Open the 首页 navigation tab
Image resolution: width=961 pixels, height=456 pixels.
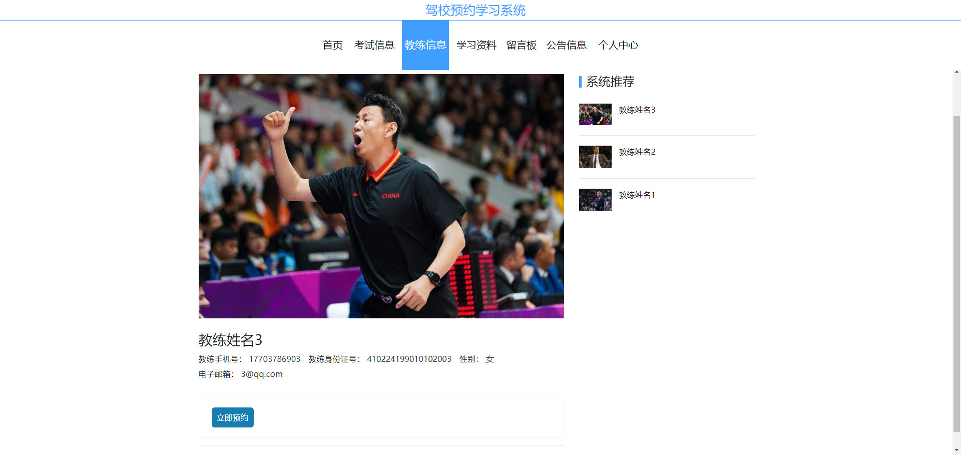click(332, 45)
